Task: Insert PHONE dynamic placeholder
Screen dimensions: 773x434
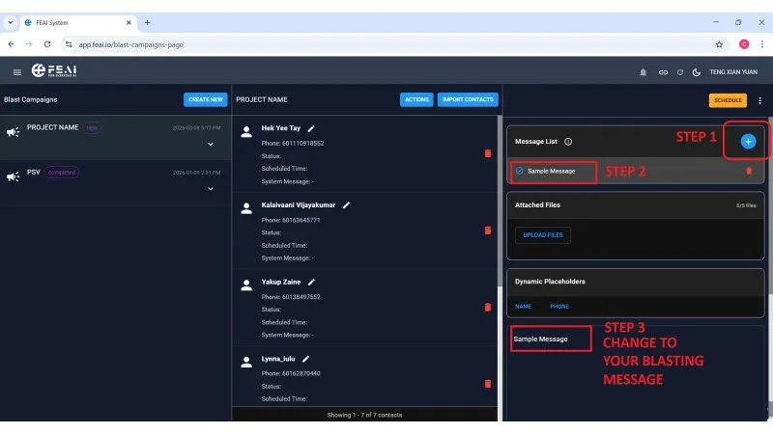Action: (x=559, y=307)
